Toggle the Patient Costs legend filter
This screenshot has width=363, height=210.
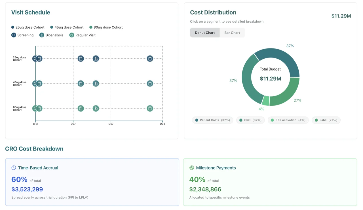[212, 120]
